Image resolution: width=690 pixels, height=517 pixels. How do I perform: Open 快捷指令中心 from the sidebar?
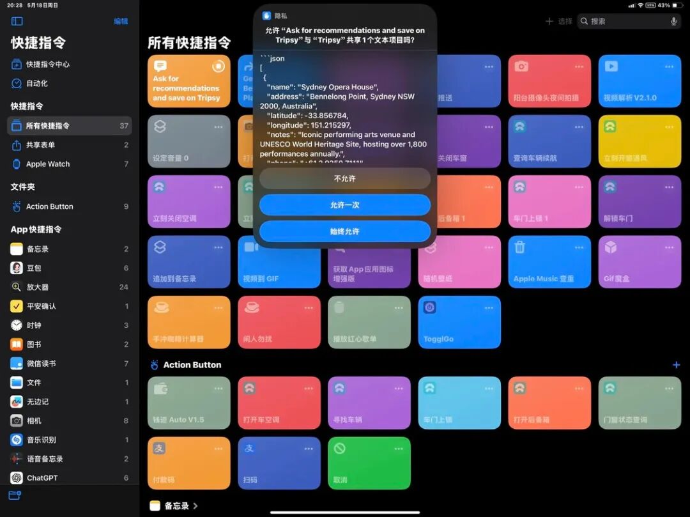(70, 65)
